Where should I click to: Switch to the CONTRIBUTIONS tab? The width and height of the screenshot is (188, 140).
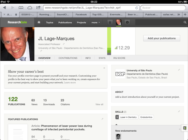(x=68, y=58)
